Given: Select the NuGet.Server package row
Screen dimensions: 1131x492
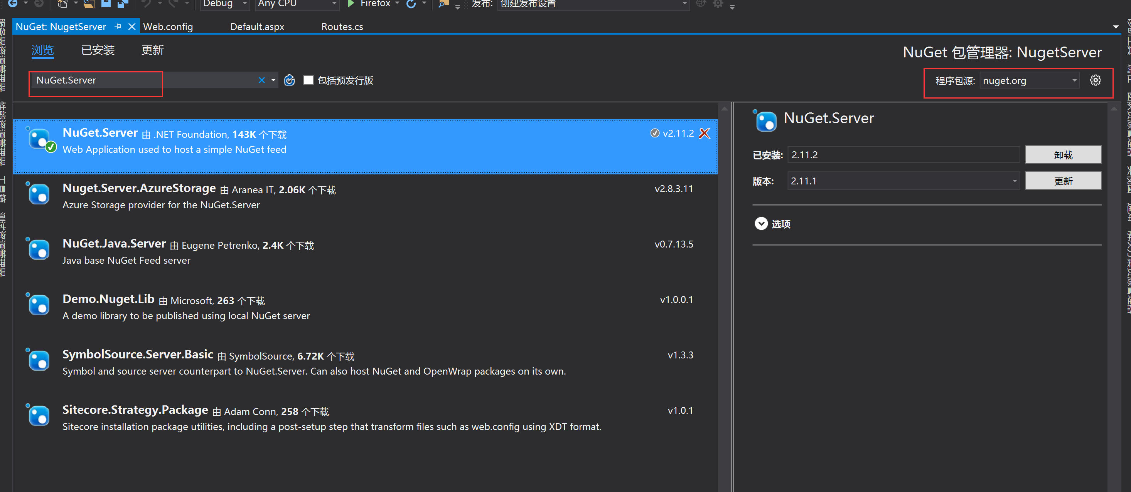Looking at the screenshot, I should (x=365, y=146).
